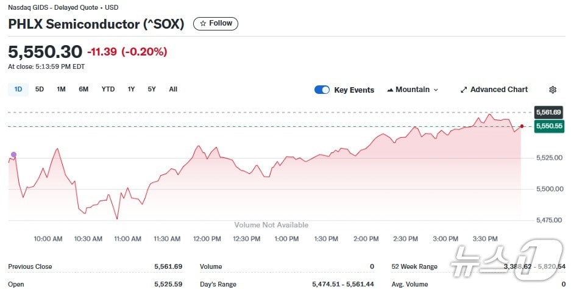This screenshot has width=571, height=289.
Task: Switch chart to 1Y range
Action: (131, 89)
